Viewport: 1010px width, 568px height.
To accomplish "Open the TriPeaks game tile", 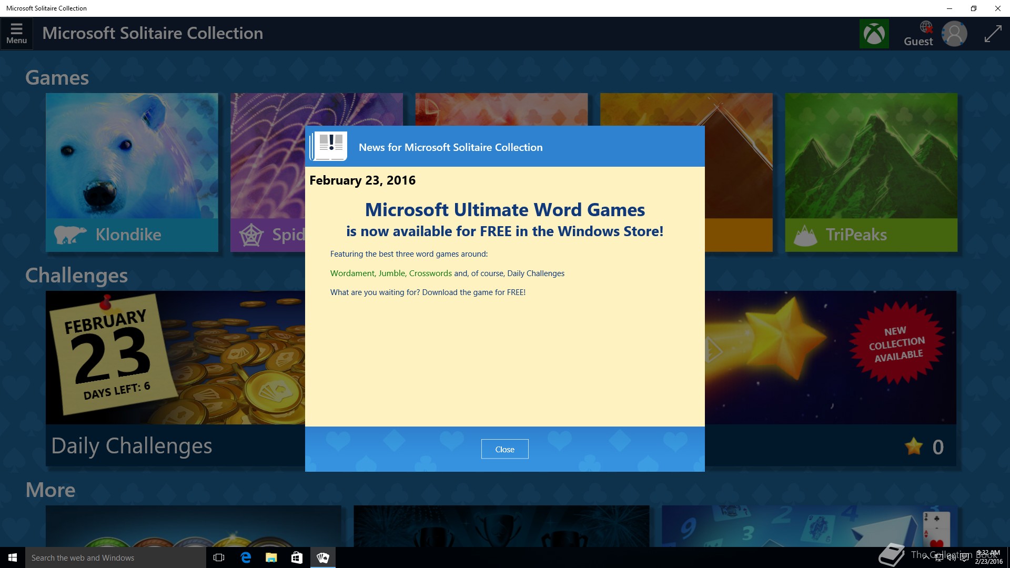I will (871, 172).
